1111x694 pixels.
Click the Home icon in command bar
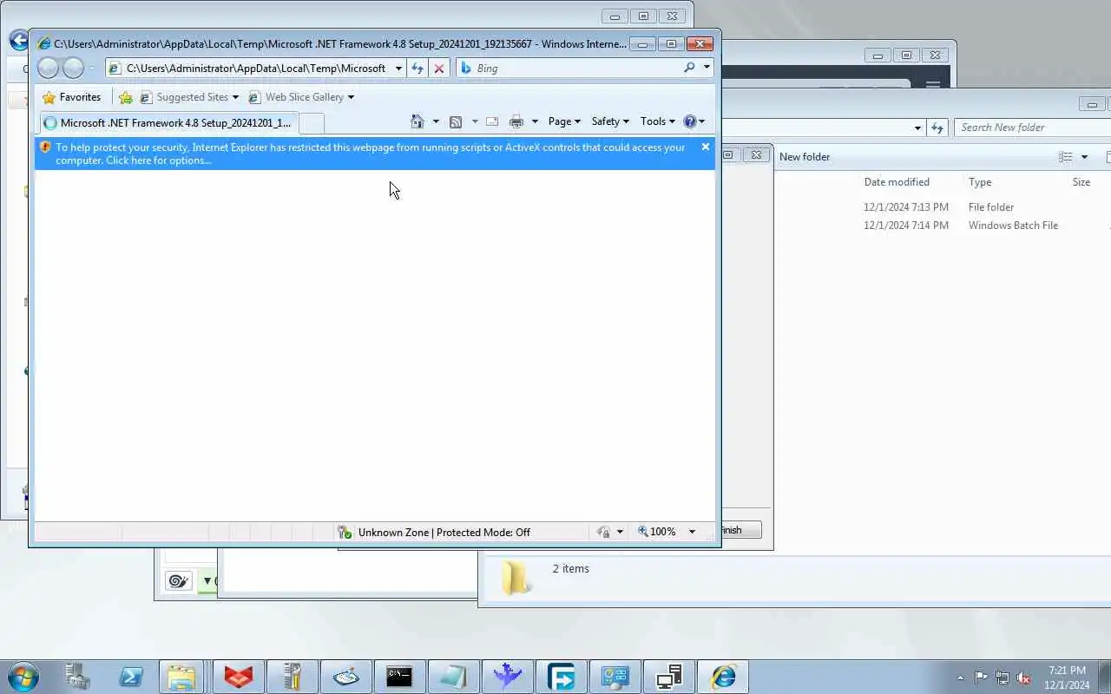click(417, 121)
